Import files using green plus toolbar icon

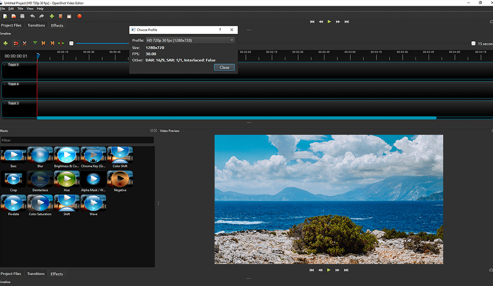52,16
